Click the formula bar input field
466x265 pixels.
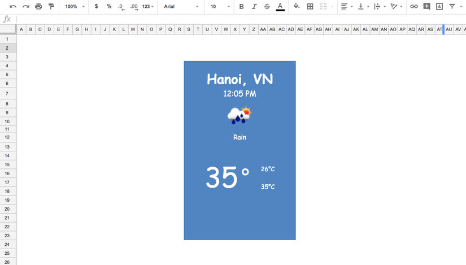click(x=237, y=19)
